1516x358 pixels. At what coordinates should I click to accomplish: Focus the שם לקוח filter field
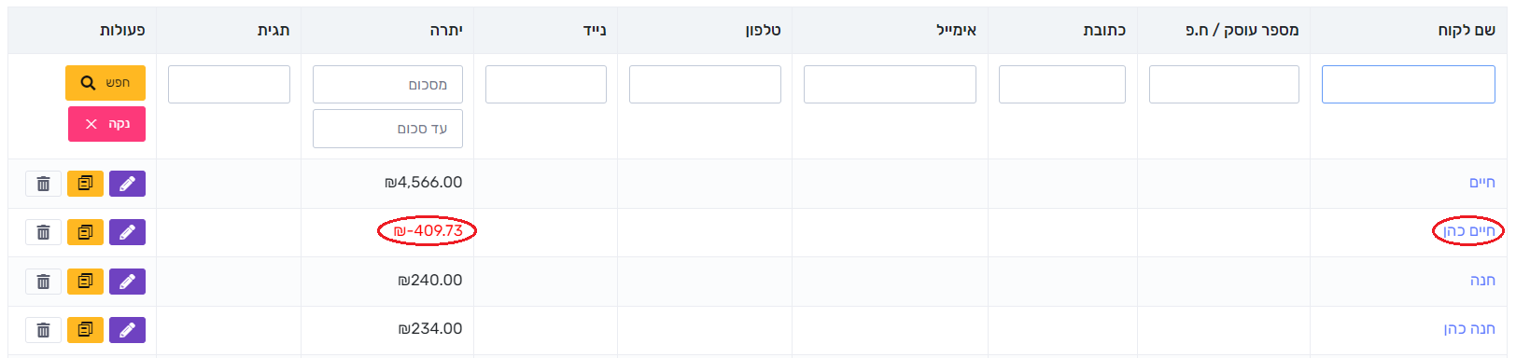pos(1408,85)
